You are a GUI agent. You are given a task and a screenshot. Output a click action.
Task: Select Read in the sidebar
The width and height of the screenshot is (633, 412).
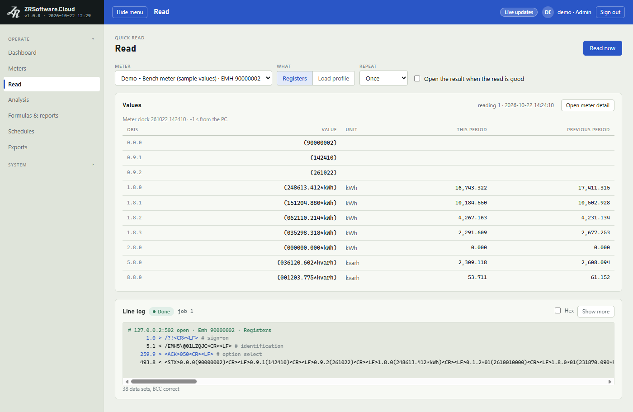[52, 84]
